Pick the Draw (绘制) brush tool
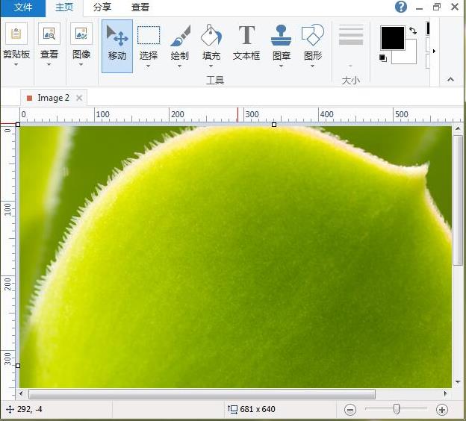This screenshot has height=421, width=466. (180, 36)
